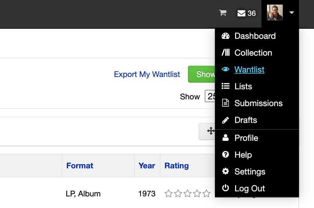Click the Export My Wantlist link
314x208 pixels.
click(x=147, y=74)
